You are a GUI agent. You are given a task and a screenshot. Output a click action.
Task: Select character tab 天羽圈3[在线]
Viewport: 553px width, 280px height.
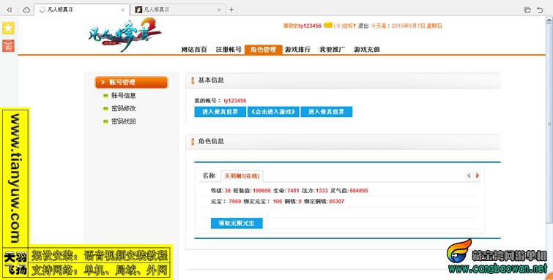click(242, 175)
